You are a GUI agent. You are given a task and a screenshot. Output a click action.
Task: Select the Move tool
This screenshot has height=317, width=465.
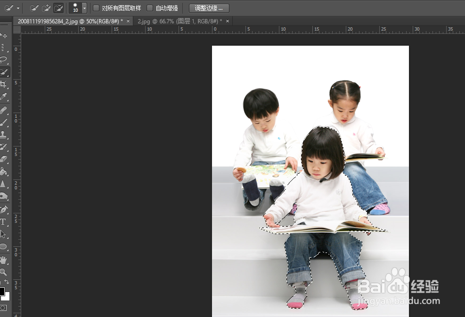pos(4,36)
